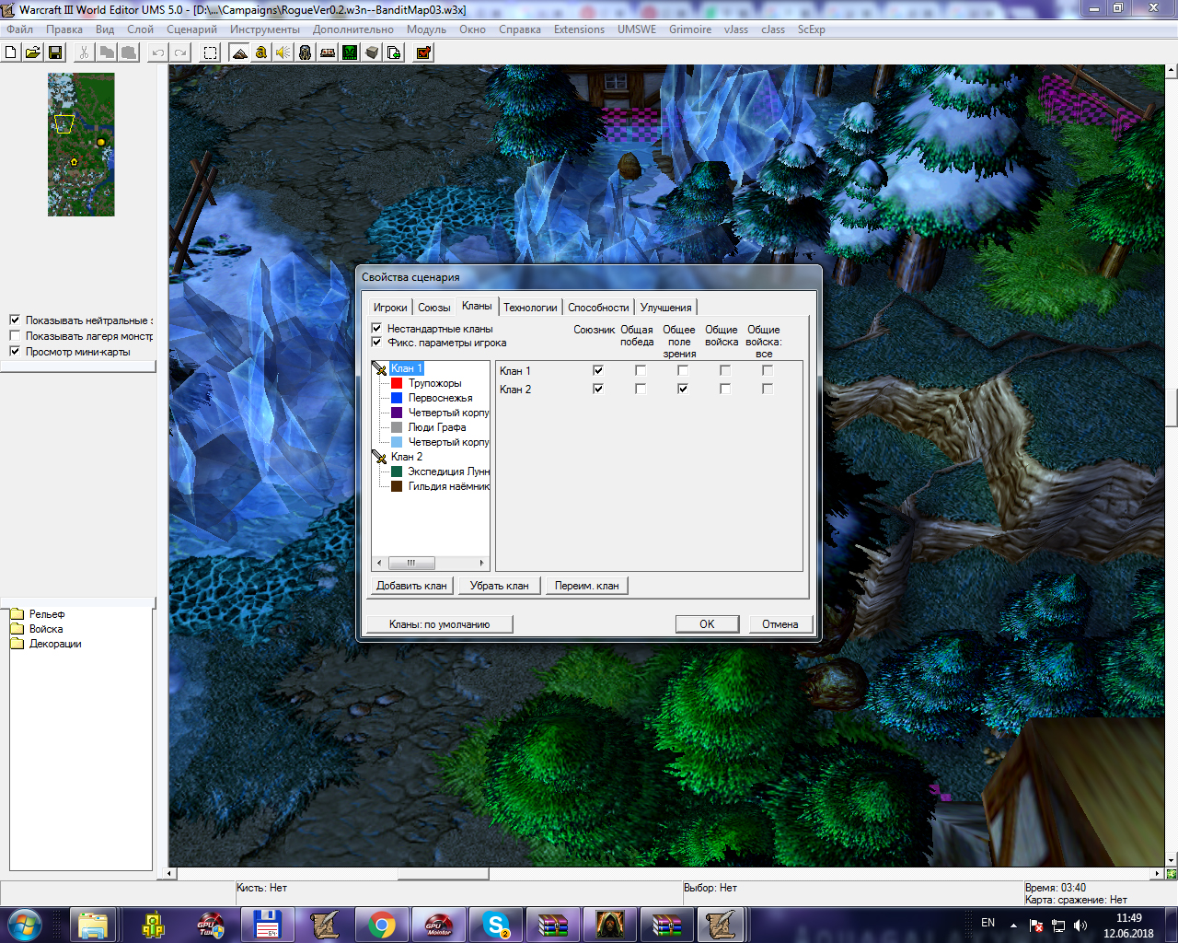Uncheck the 'Нестандартные кланы' checkbox
The width and height of the screenshot is (1178, 943).
click(376, 329)
